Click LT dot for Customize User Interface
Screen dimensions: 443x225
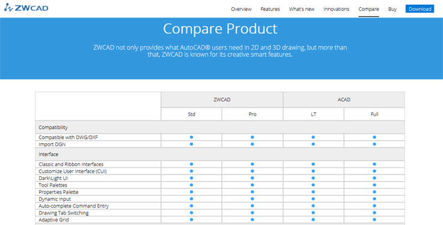click(313, 171)
